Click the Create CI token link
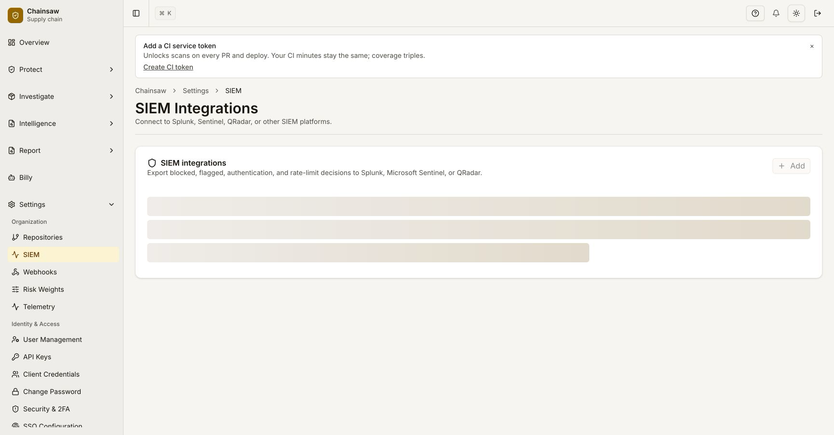Screen dimensions: 834x435 (x=168, y=67)
